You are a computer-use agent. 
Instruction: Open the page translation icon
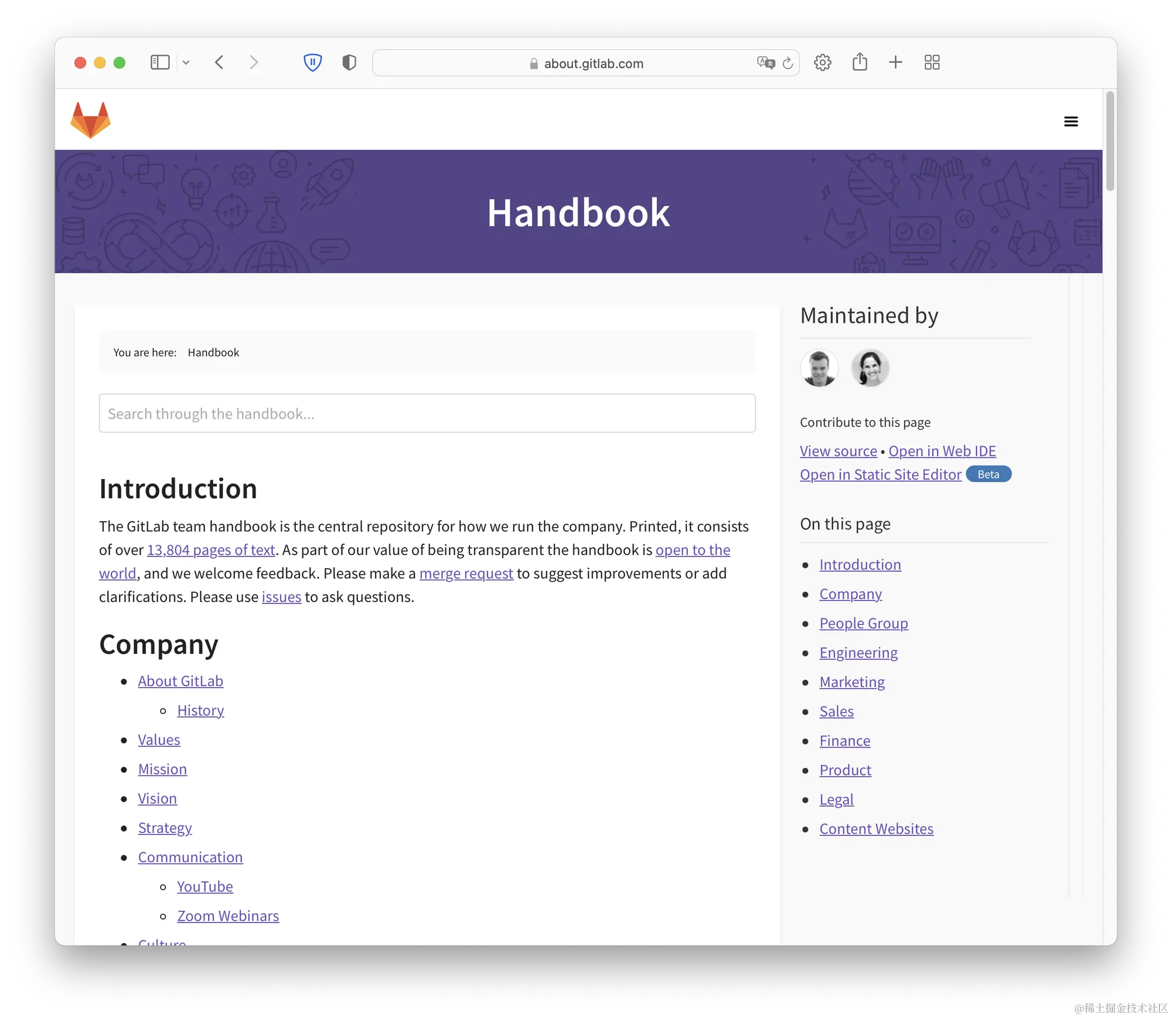click(765, 63)
